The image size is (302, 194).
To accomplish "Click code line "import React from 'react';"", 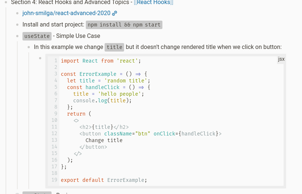I will pos(101,61).
